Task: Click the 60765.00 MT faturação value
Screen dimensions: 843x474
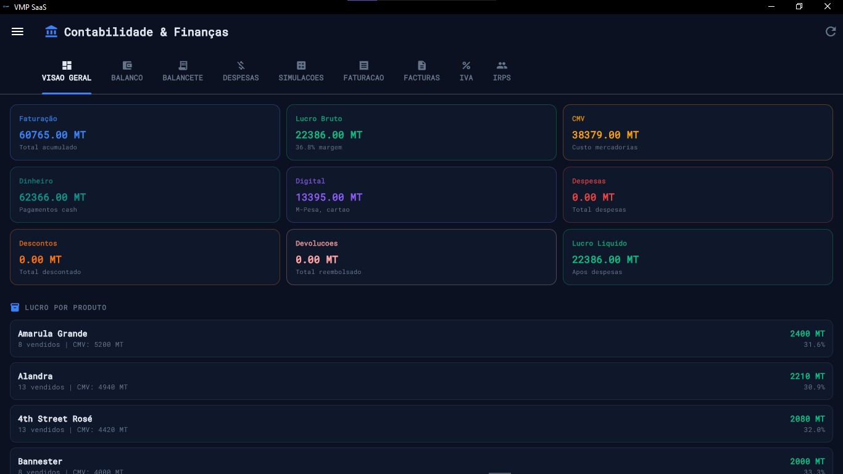Action: (x=52, y=135)
